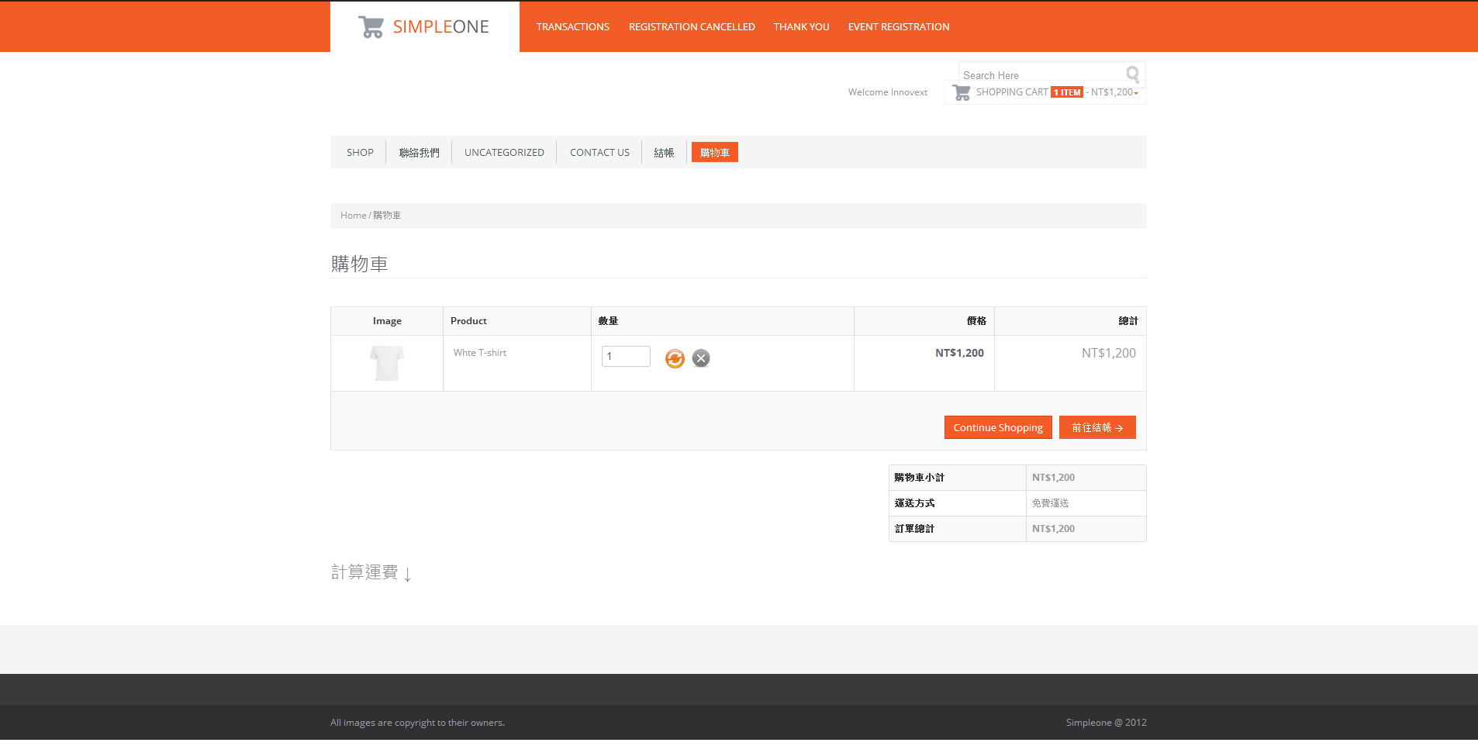Focus the quantity input field
The height and width of the screenshot is (746, 1478).
click(x=625, y=357)
